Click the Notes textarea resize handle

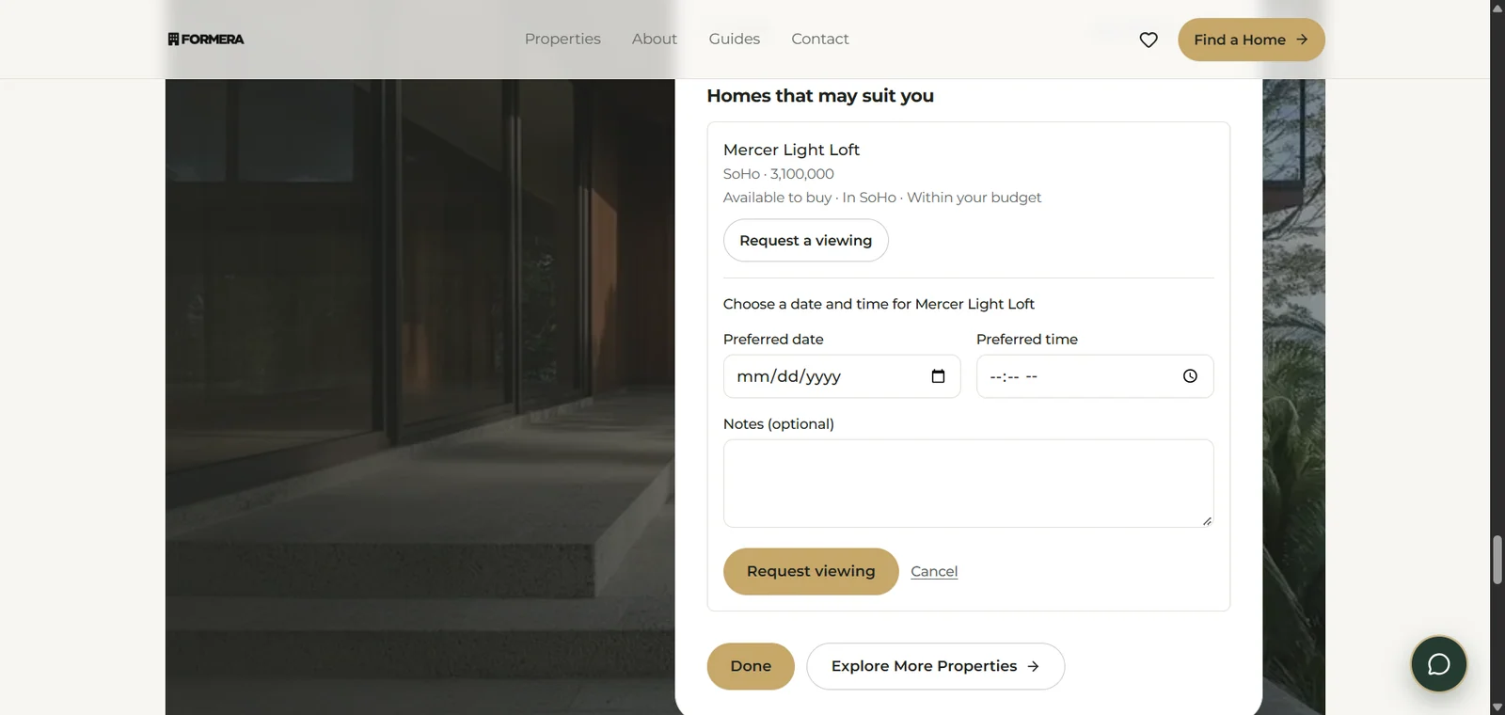(1207, 521)
